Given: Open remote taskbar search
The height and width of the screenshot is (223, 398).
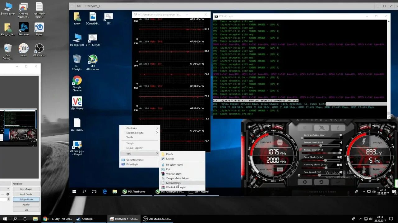Looking at the screenshot, I should 84,192.
